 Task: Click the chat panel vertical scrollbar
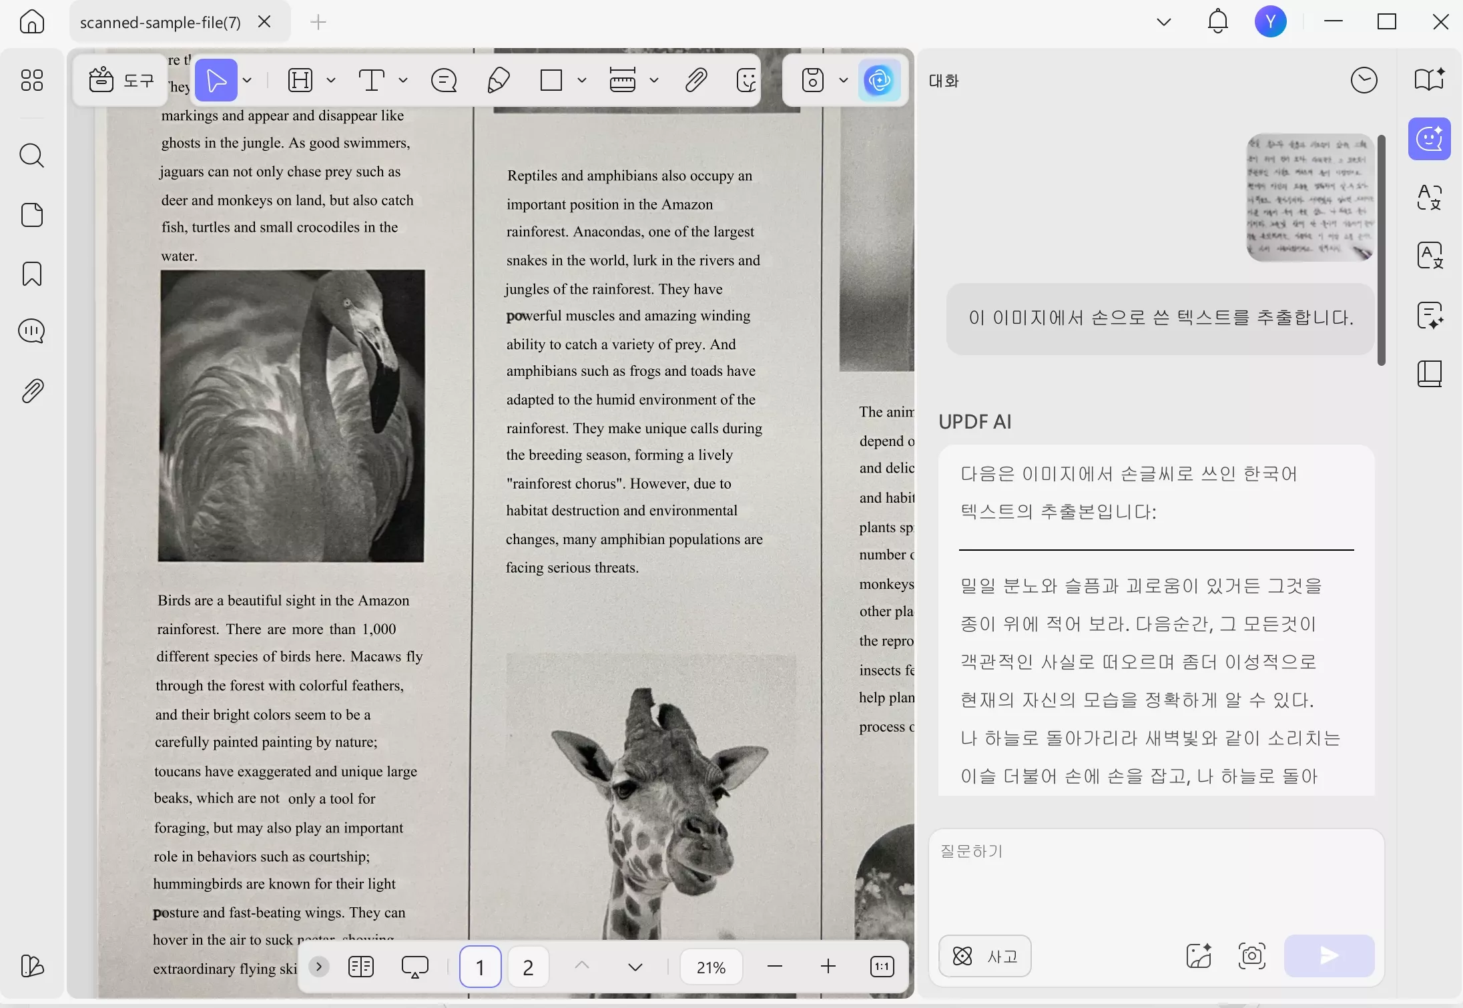click(x=1381, y=250)
